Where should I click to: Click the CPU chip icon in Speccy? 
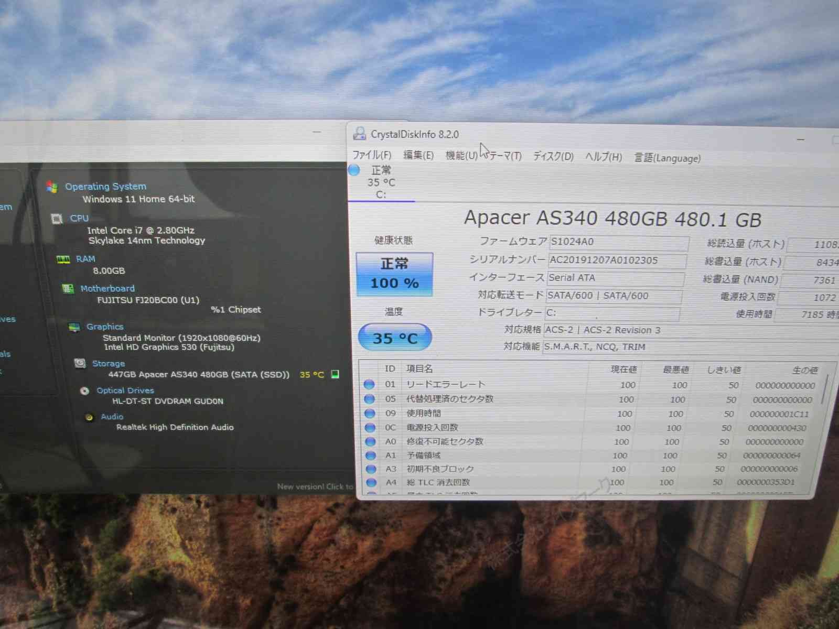click(x=57, y=219)
